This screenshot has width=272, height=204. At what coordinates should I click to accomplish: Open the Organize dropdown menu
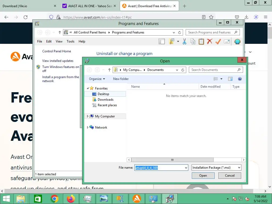(x=97, y=79)
